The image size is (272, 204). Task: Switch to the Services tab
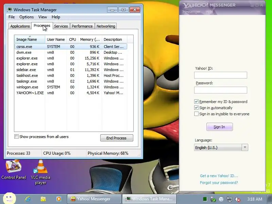point(61,26)
